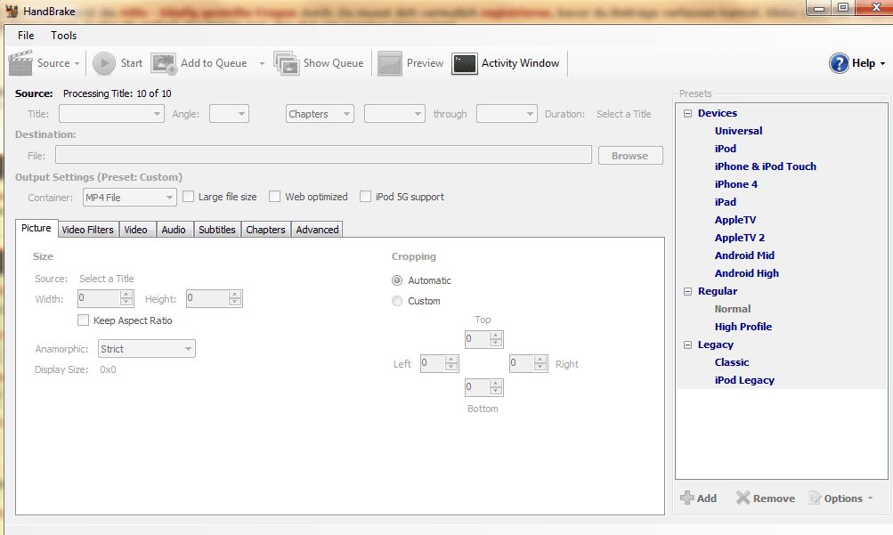The width and height of the screenshot is (893, 535).
Task: Open the Anamorphic Strict dropdown
Action: (147, 349)
